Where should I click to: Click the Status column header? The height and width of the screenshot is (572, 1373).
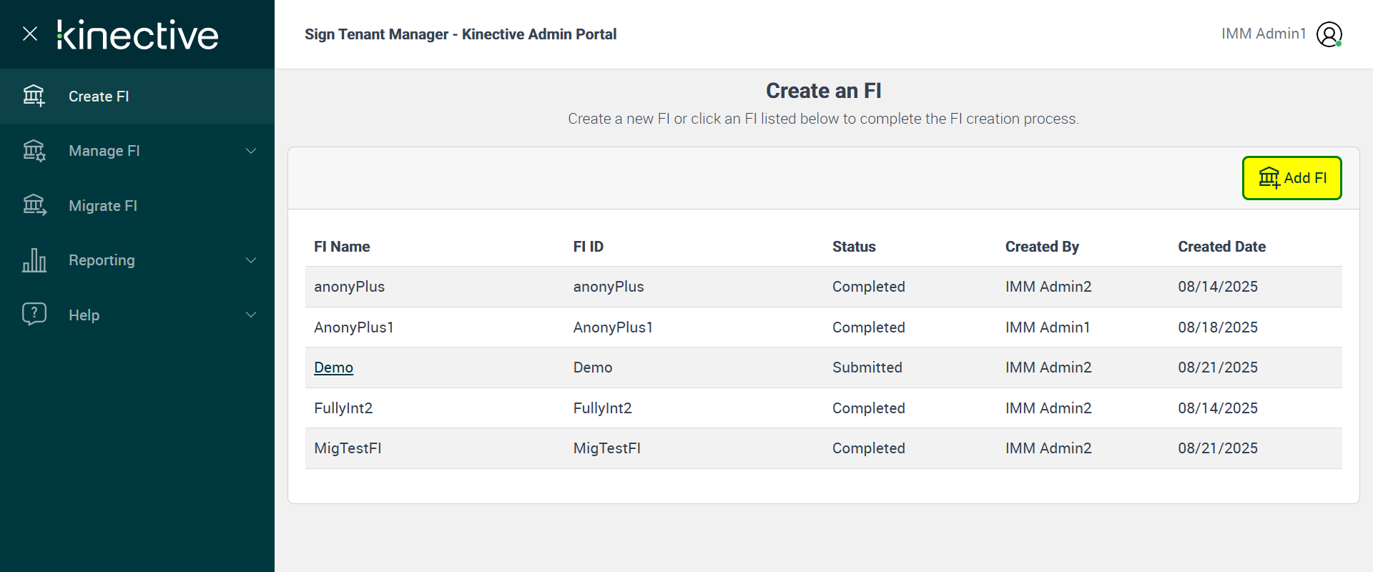[854, 247]
